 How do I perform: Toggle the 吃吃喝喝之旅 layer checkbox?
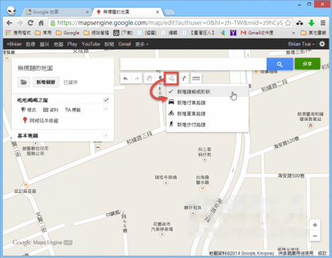[x=106, y=100]
